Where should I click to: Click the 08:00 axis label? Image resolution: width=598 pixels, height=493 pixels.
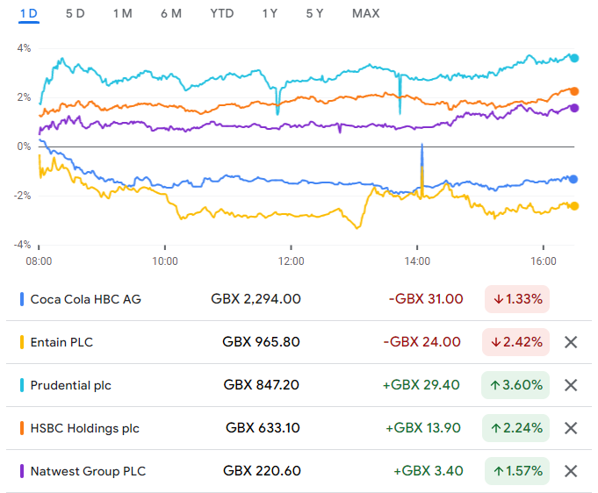point(39,261)
